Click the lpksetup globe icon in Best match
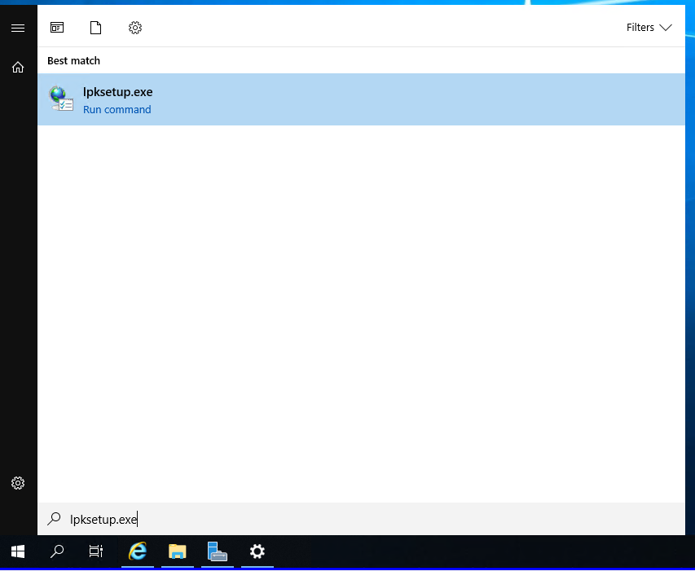The image size is (695, 571). [x=61, y=98]
